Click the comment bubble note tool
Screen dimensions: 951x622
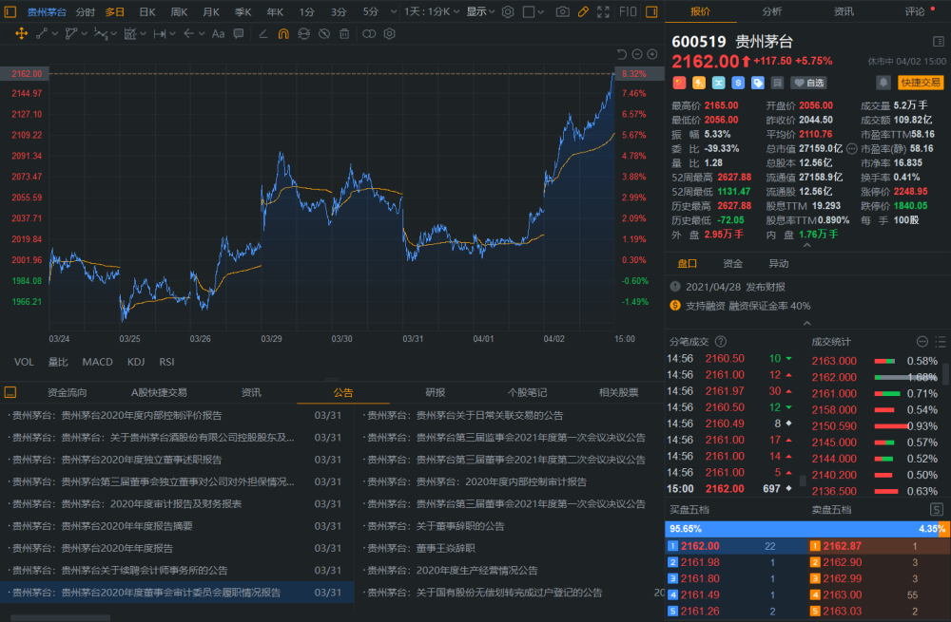pyautogui.click(x=239, y=34)
